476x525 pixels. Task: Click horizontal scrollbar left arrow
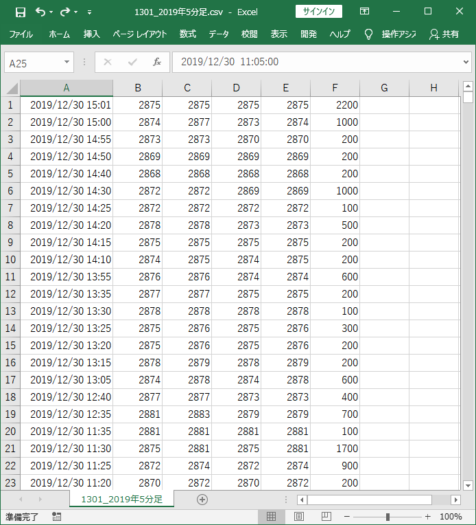point(302,500)
